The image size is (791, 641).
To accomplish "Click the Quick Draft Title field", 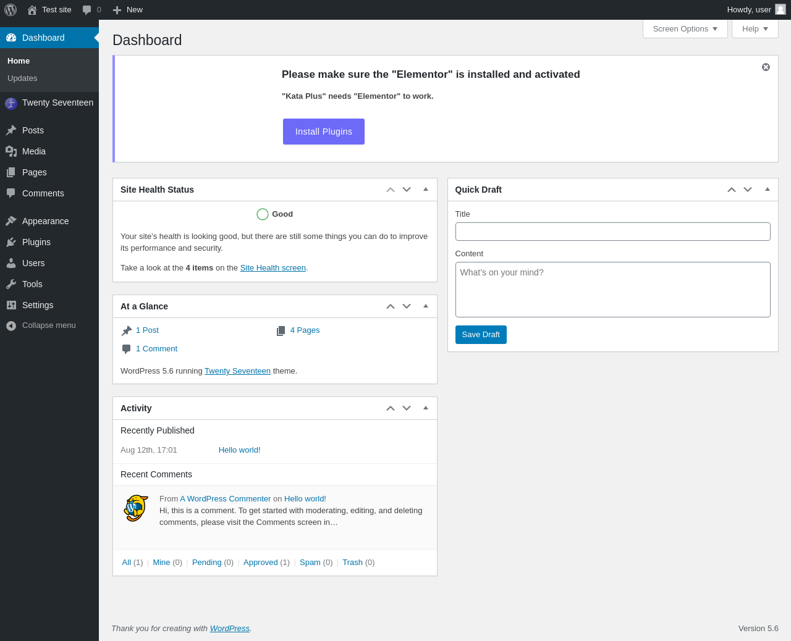I will (613, 232).
